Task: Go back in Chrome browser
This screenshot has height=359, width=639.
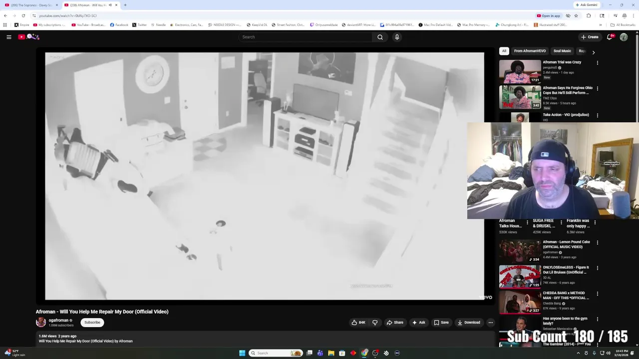Action: (5, 15)
